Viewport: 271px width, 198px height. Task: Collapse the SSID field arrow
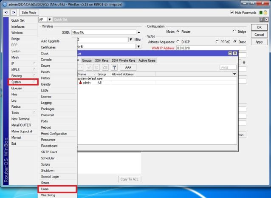[139, 32]
